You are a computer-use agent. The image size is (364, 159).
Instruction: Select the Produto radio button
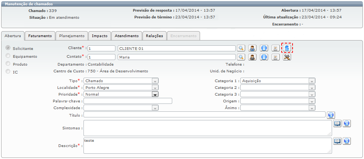pos(8,64)
